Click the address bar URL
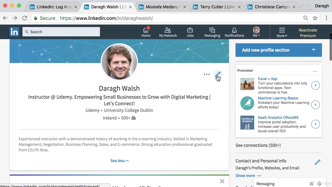The image size is (332, 187). click(x=106, y=18)
